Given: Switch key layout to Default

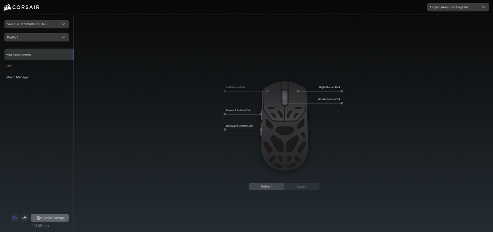Looking at the screenshot, I should tap(266, 186).
